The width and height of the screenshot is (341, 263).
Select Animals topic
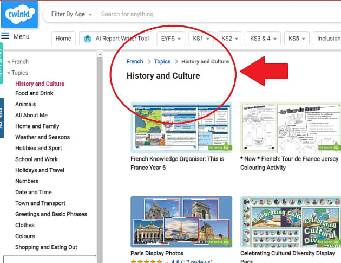click(x=25, y=104)
